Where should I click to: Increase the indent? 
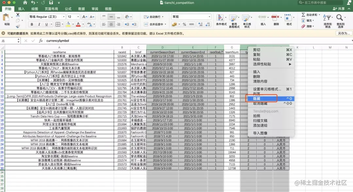click(134, 24)
